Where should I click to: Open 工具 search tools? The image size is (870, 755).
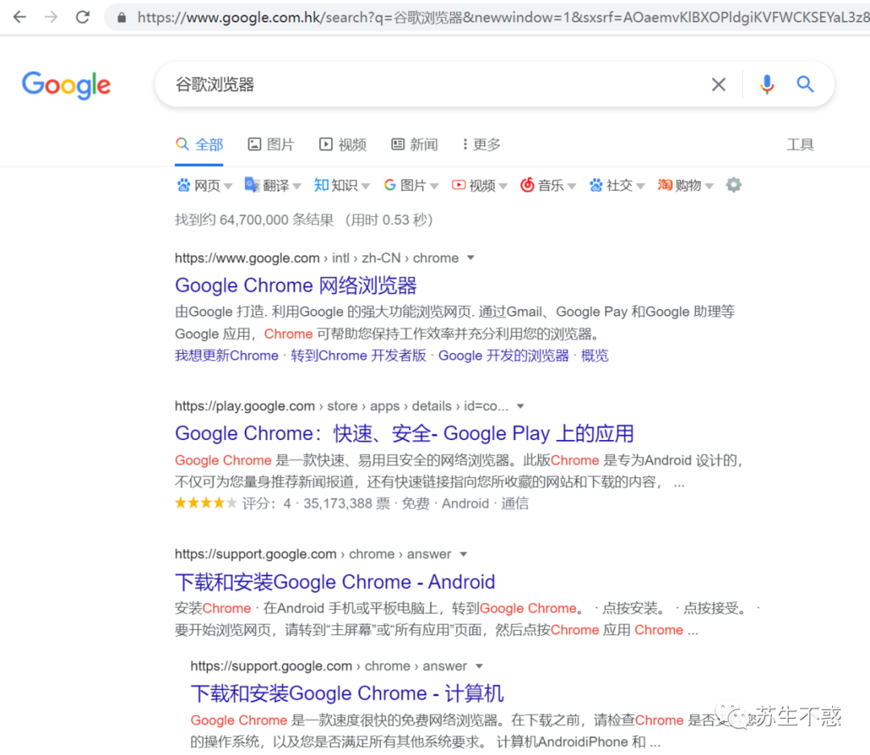tap(800, 145)
